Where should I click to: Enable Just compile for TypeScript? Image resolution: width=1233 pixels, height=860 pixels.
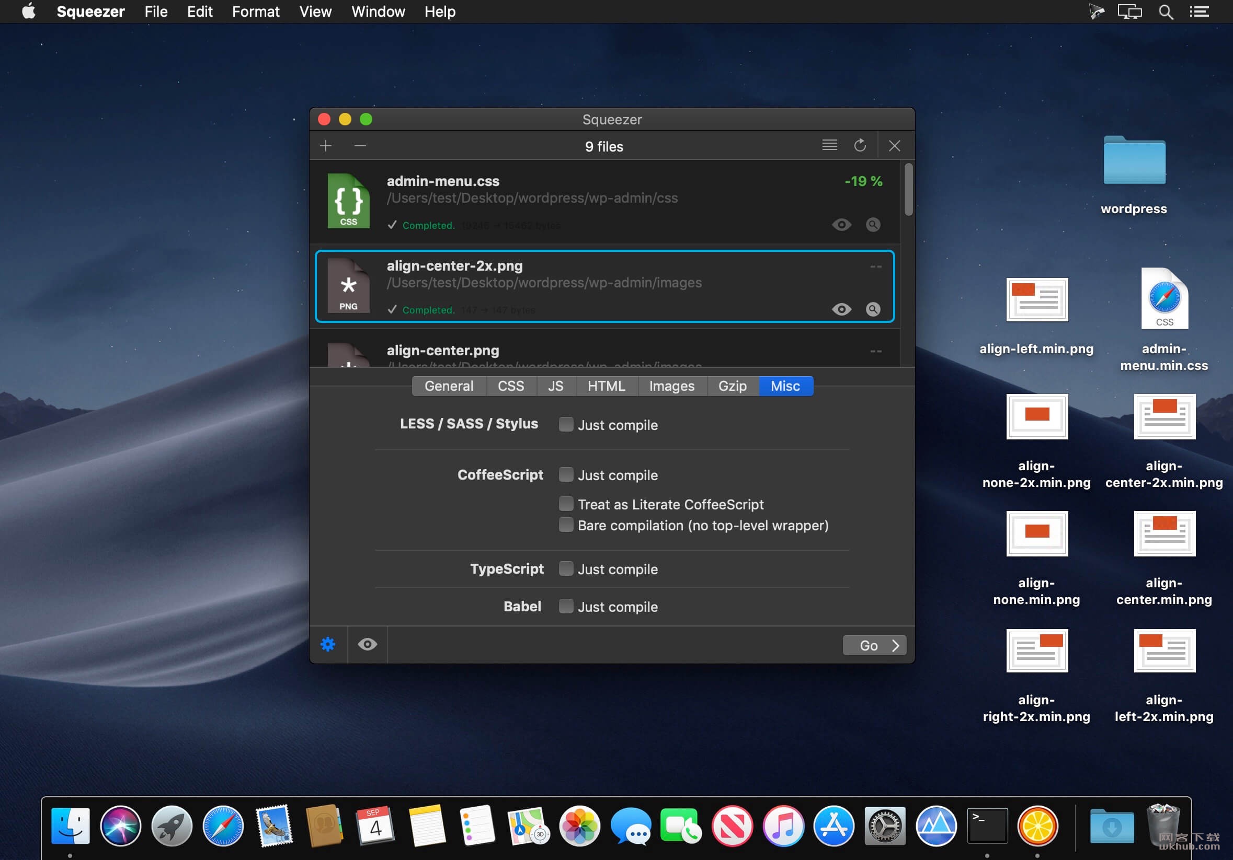[566, 568]
